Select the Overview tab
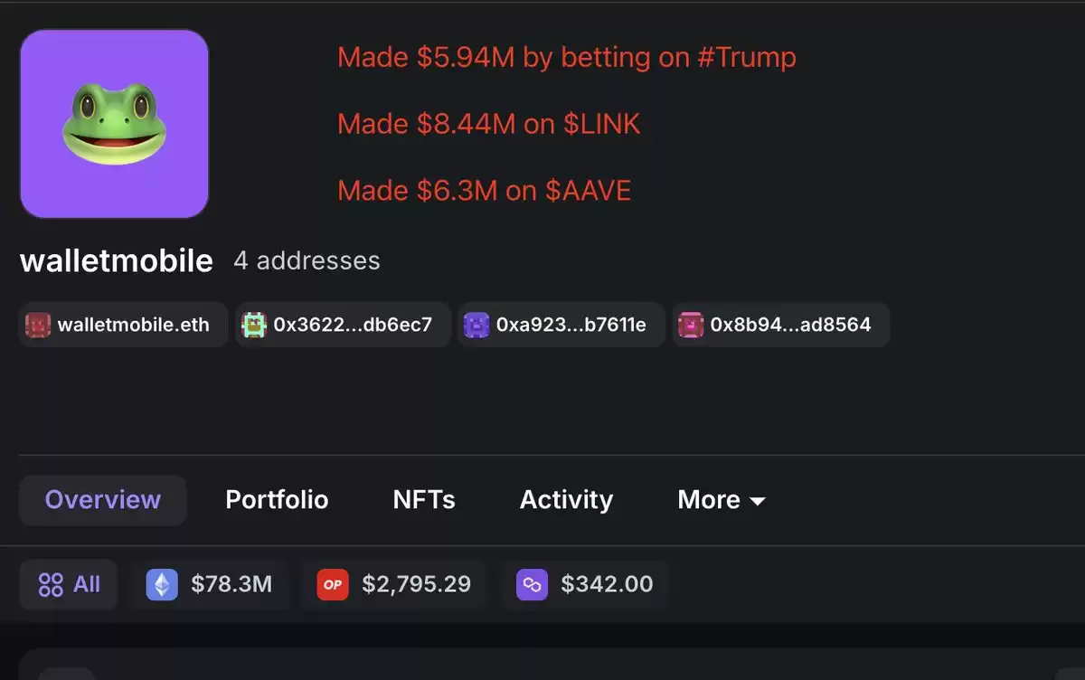Screen dimensions: 1085x680 103,500
